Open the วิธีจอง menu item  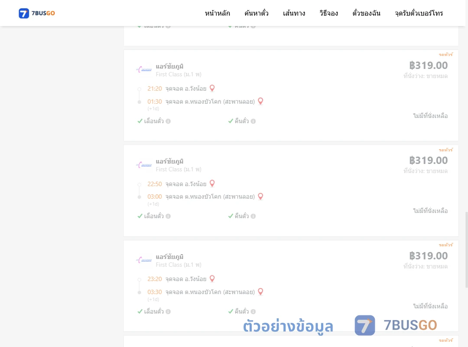[x=328, y=13]
